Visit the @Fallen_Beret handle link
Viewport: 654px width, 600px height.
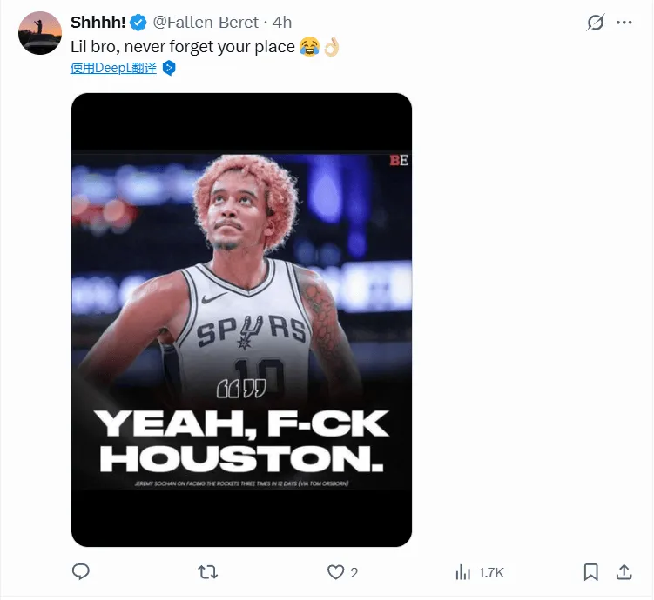206,23
